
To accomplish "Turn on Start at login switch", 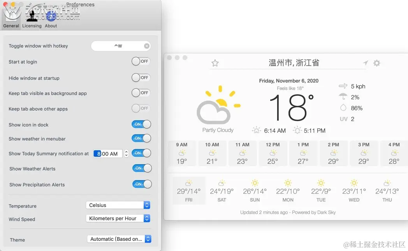I will (x=141, y=61).
